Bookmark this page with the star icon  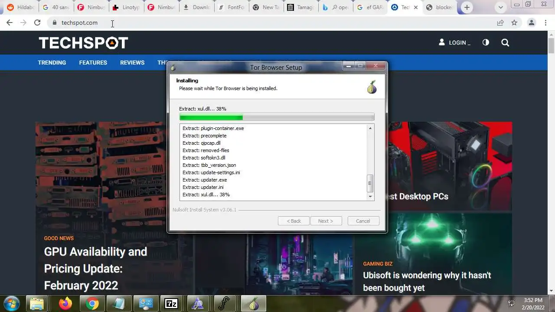(514, 23)
